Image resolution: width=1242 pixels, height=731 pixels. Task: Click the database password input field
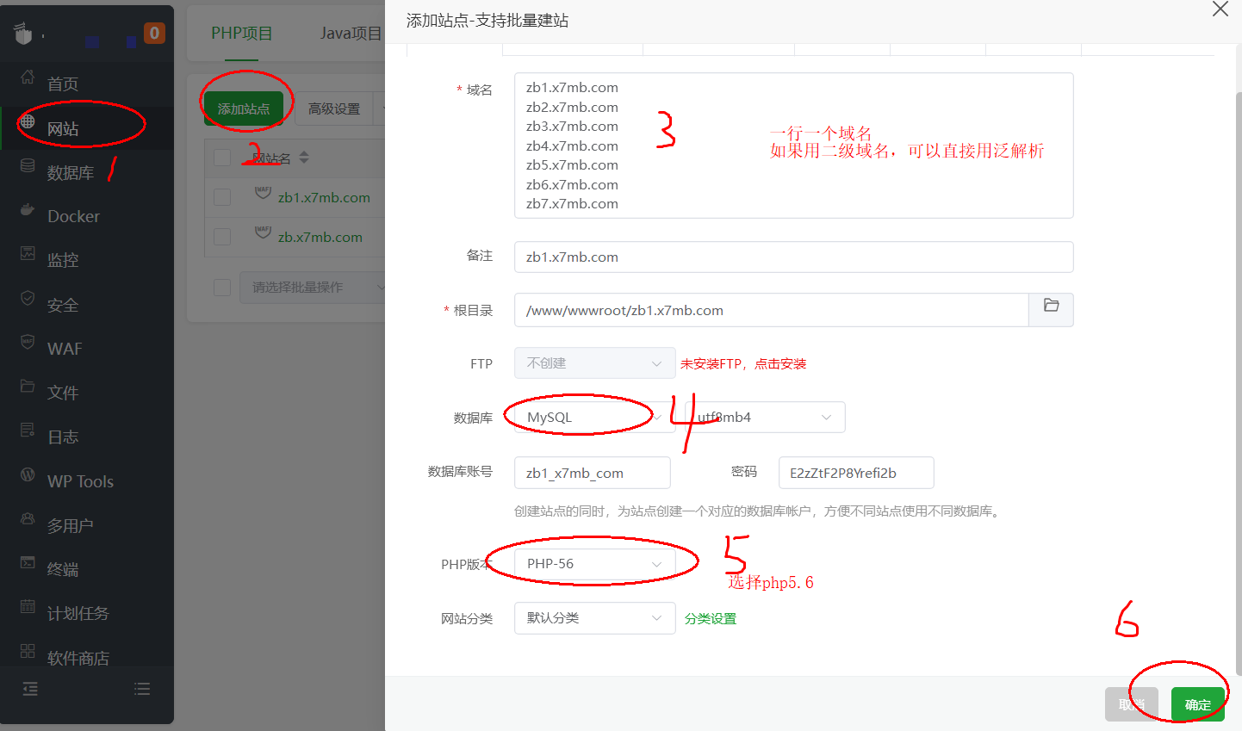(x=855, y=473)
